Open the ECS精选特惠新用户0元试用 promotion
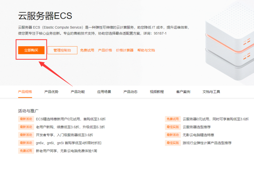The width and height of the screenshot is (254, 170). point(71,119)
